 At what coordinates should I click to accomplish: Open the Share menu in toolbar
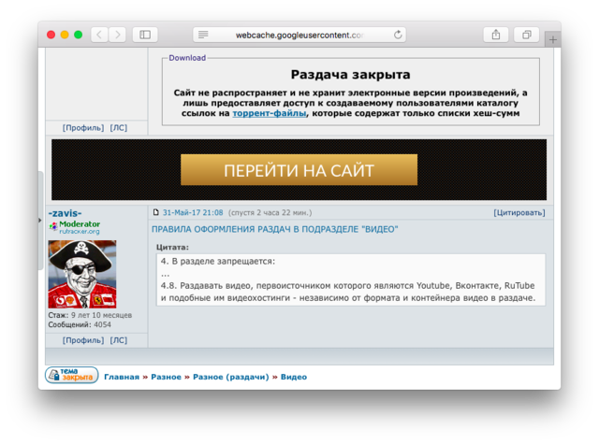(495, 35)
